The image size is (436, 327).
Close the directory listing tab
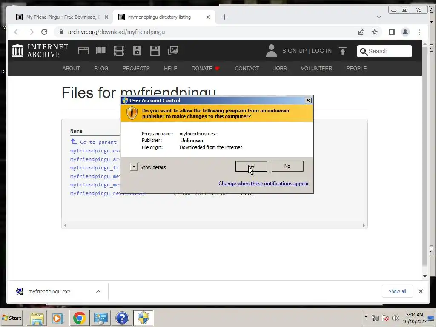click(208, 17)
